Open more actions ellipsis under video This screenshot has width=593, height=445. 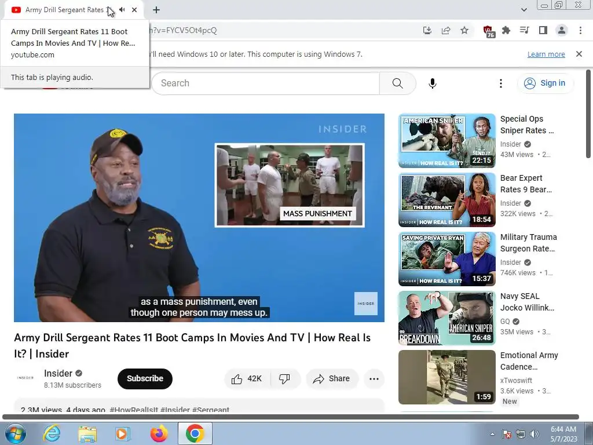(374, 379)
